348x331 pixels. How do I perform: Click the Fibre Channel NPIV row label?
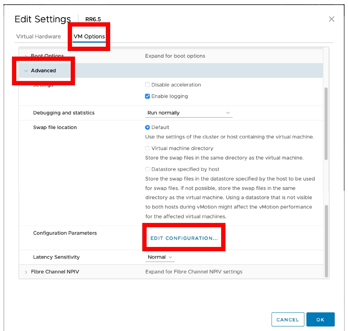55,272
